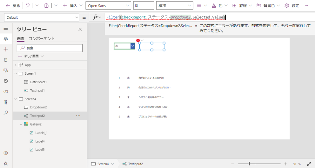The height and width of the screenshot is (168, 315).
Task: Click gallery row 会議室AのWi-Fiがつながらない
Action: click(154, 88)
